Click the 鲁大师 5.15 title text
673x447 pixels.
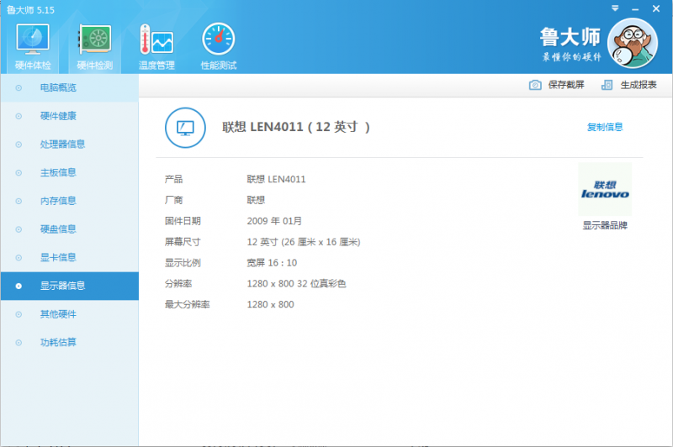click(x=30, y=10)
